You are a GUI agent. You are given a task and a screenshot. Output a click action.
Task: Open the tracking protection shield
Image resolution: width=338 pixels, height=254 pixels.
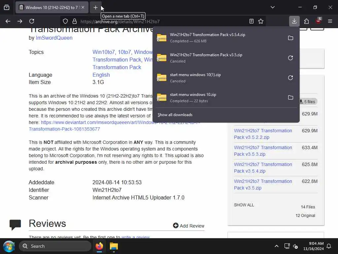tap(65, 21)
